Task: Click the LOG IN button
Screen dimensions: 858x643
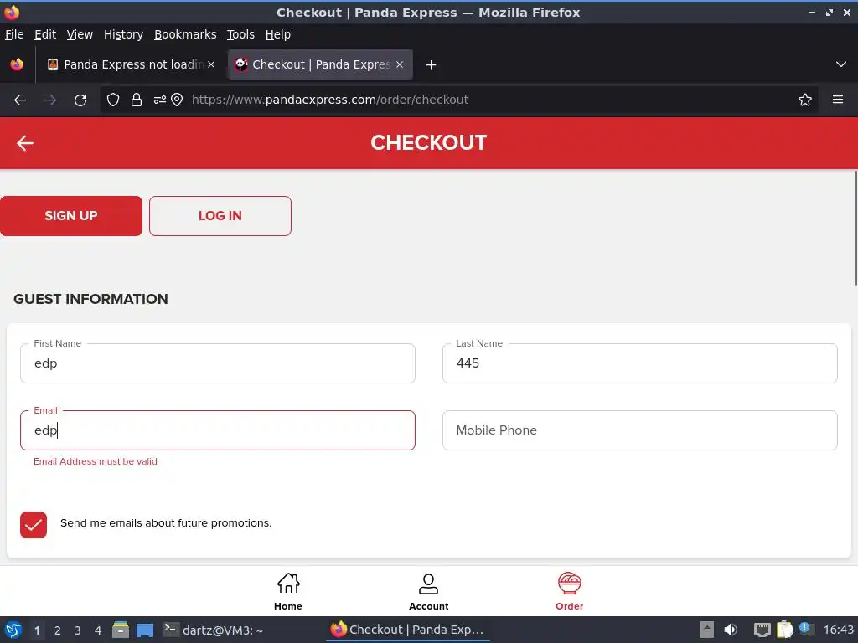Action: [x=220, y=216]
